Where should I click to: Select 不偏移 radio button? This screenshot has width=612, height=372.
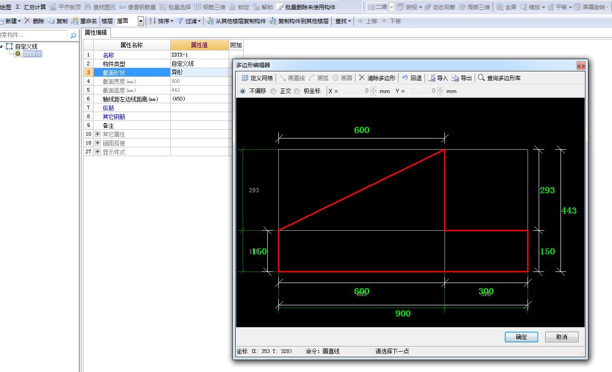click(x=243, y=91)
